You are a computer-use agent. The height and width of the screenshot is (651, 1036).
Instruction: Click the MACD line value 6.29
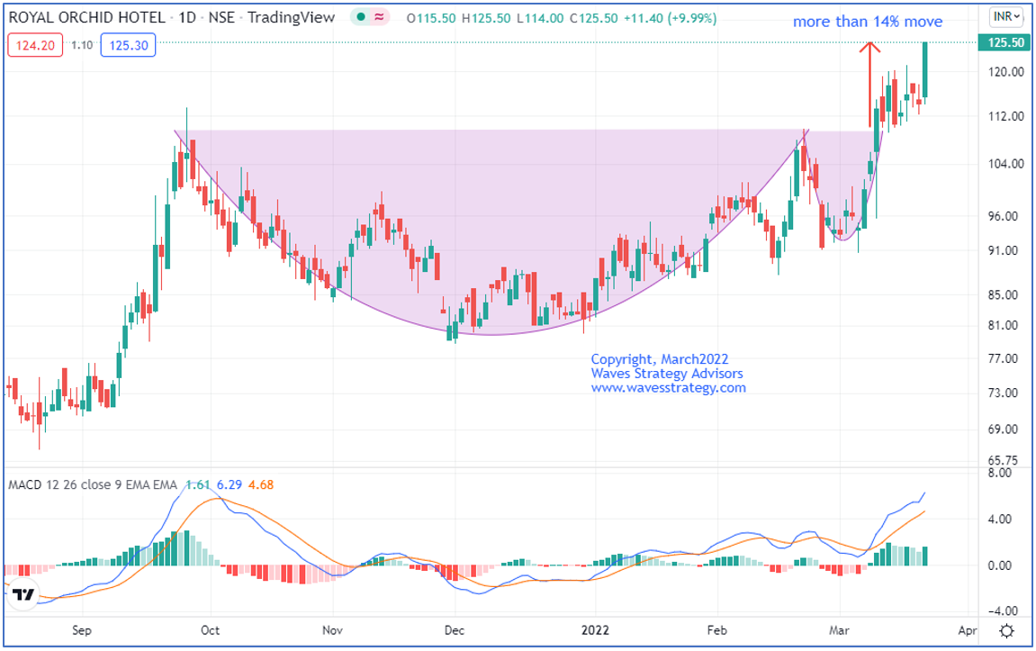point(230,485)
